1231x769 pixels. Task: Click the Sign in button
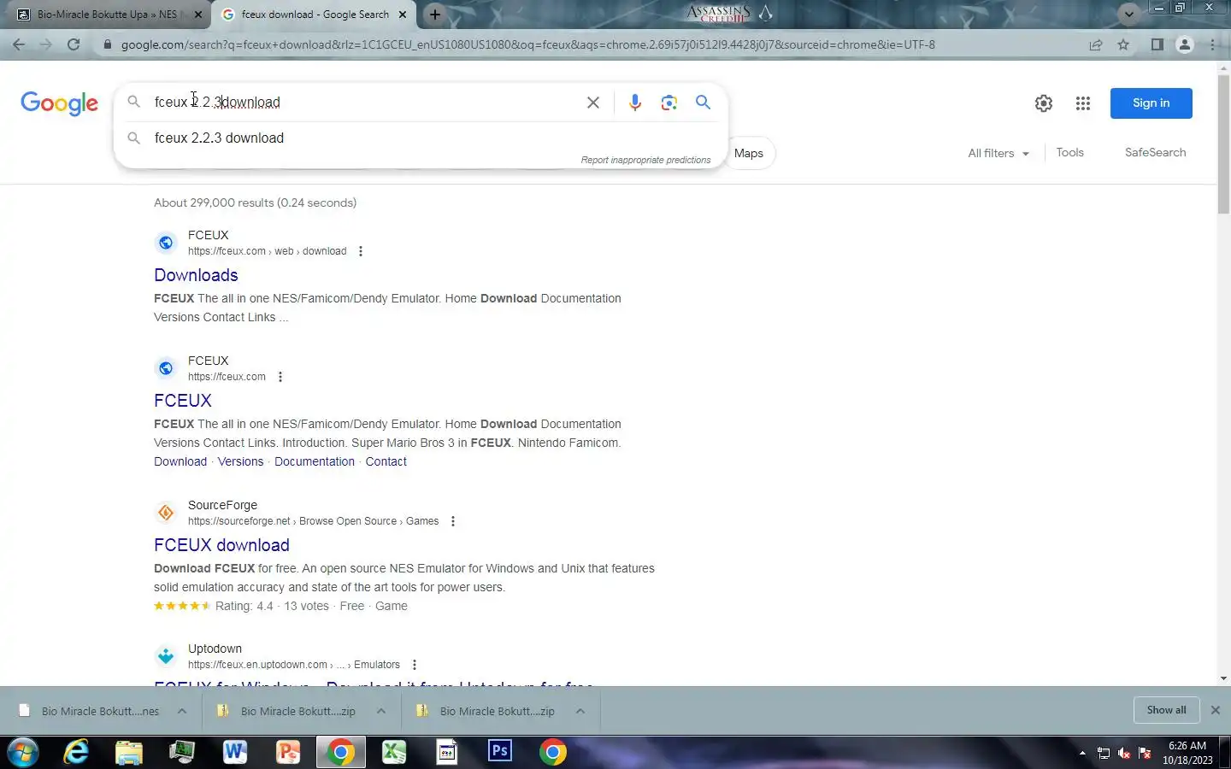click(x=1151, y=103)
